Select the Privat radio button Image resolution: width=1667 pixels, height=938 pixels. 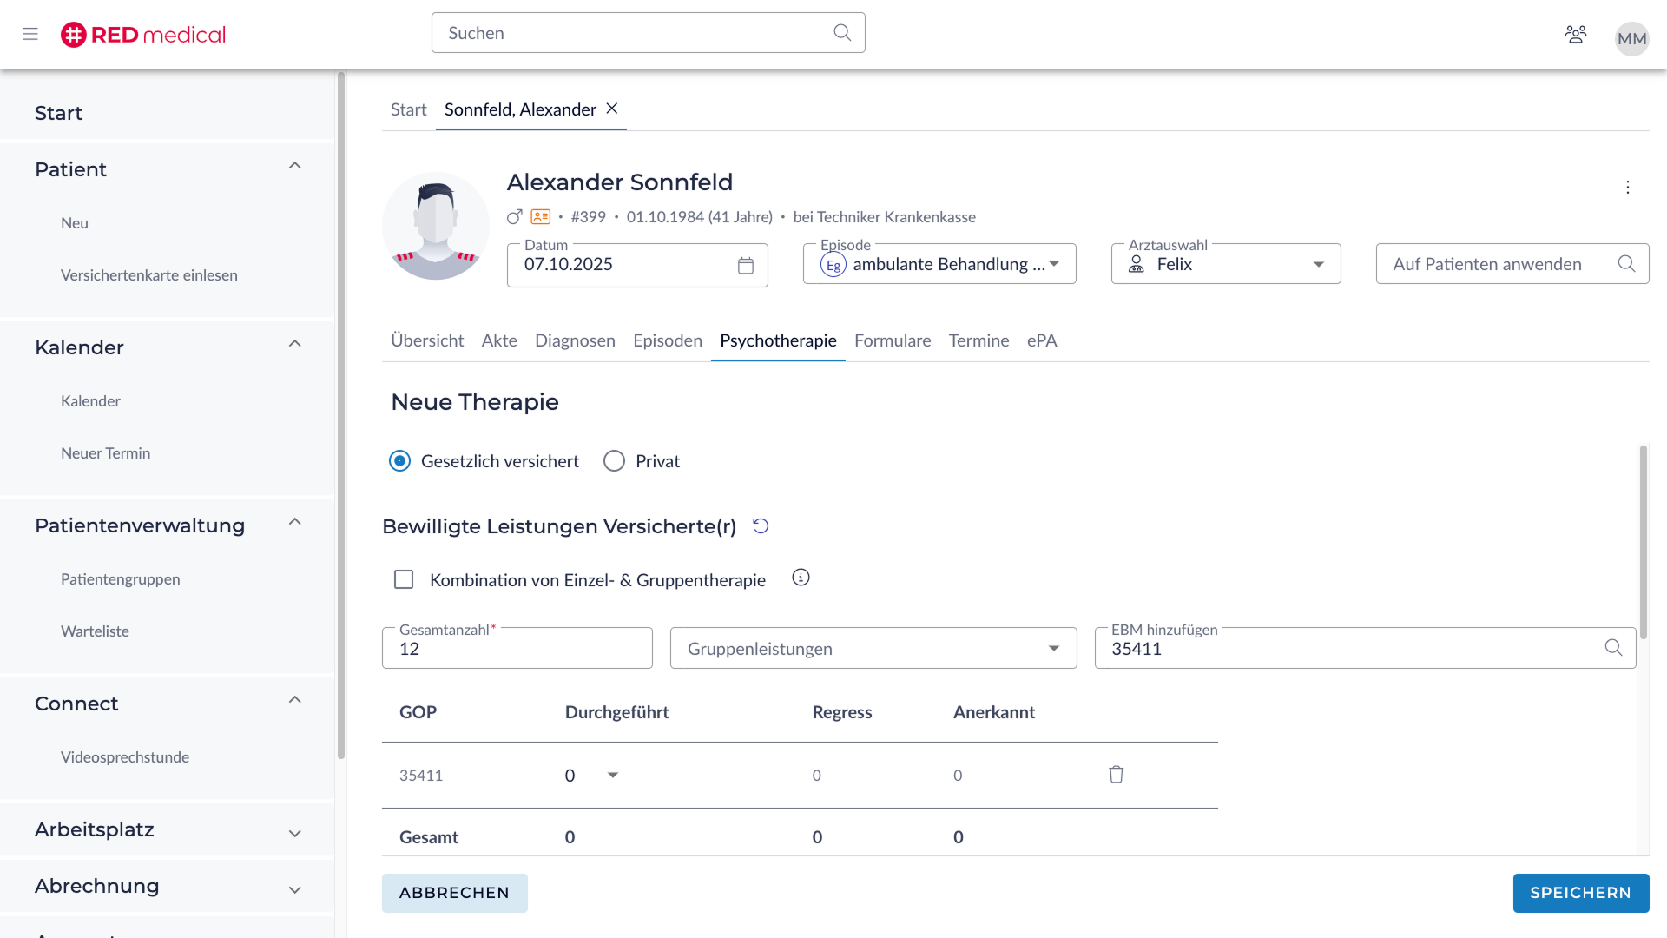click(x=614, y=461)
